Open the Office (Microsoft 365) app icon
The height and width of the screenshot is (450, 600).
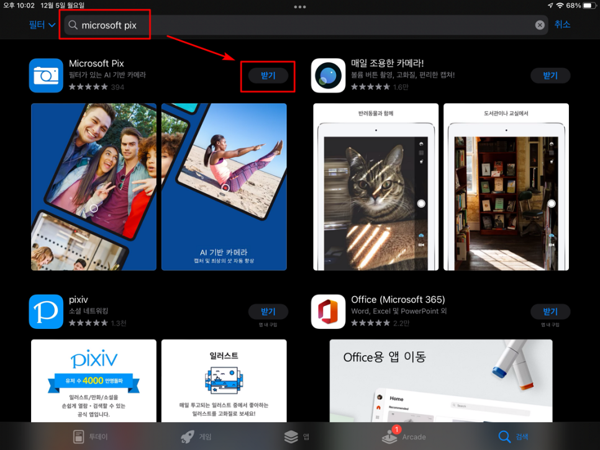[329, 312]
